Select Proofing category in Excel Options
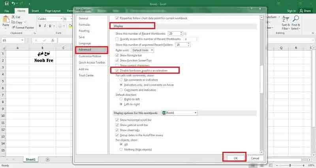The width and height of the screenshot is (316, 168). click(84, 31)
